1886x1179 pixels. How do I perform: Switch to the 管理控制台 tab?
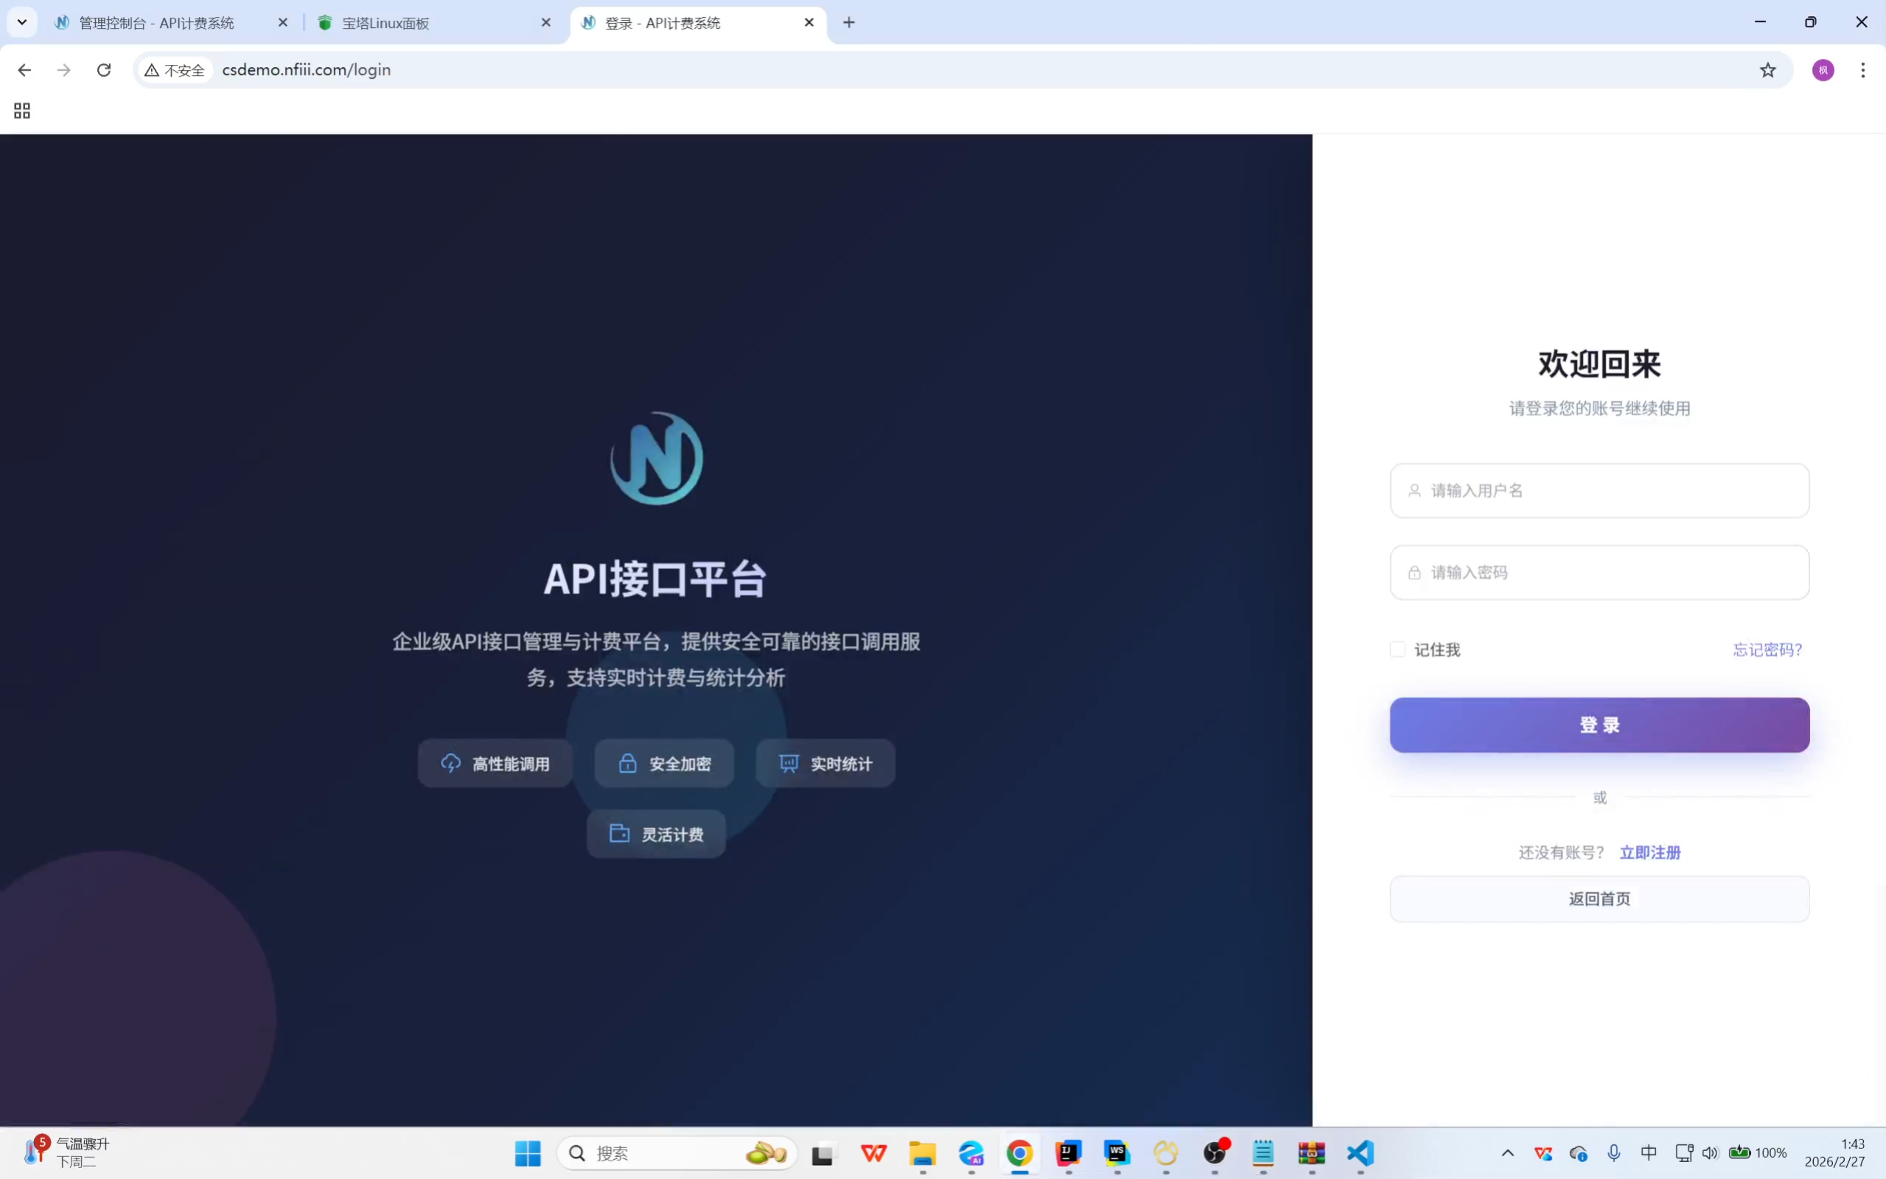[156, 24]
